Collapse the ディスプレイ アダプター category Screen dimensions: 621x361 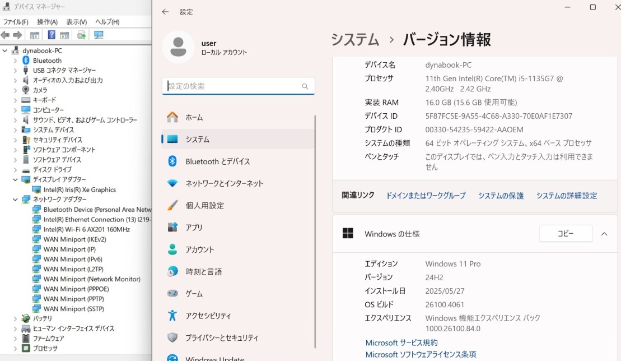[15, 179]
